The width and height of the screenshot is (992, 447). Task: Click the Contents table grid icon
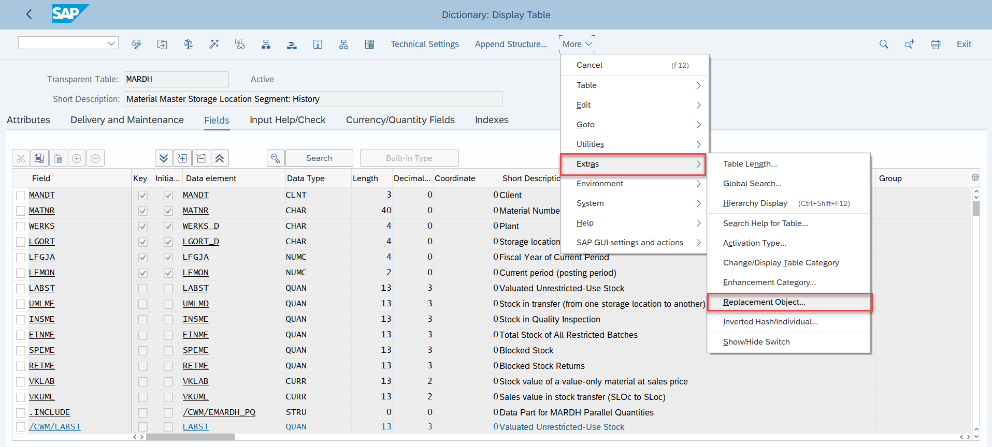[x=369, y=44]
